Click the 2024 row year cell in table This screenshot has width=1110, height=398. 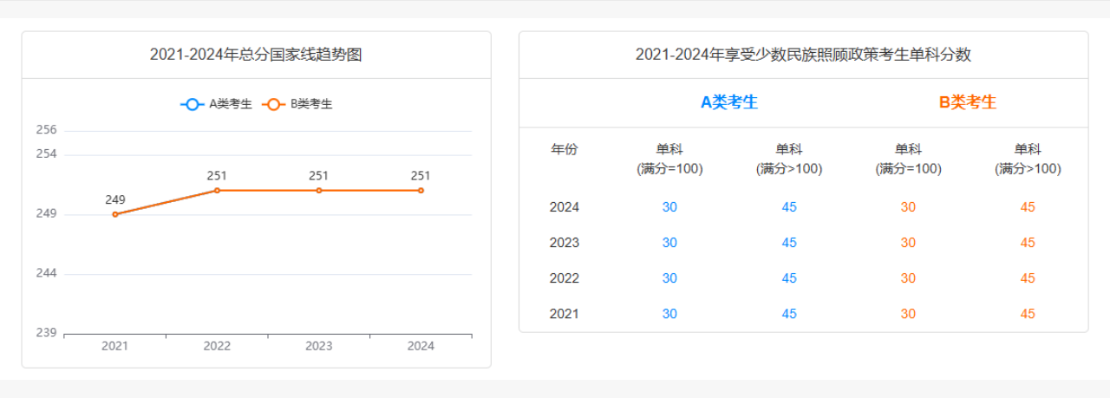[x=564, y=207]
